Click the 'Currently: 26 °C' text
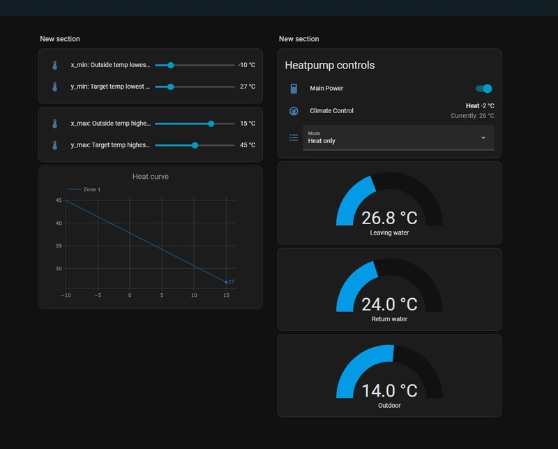Image resolution: width=558 pixels, height=449 pixels. click(472, 116)
